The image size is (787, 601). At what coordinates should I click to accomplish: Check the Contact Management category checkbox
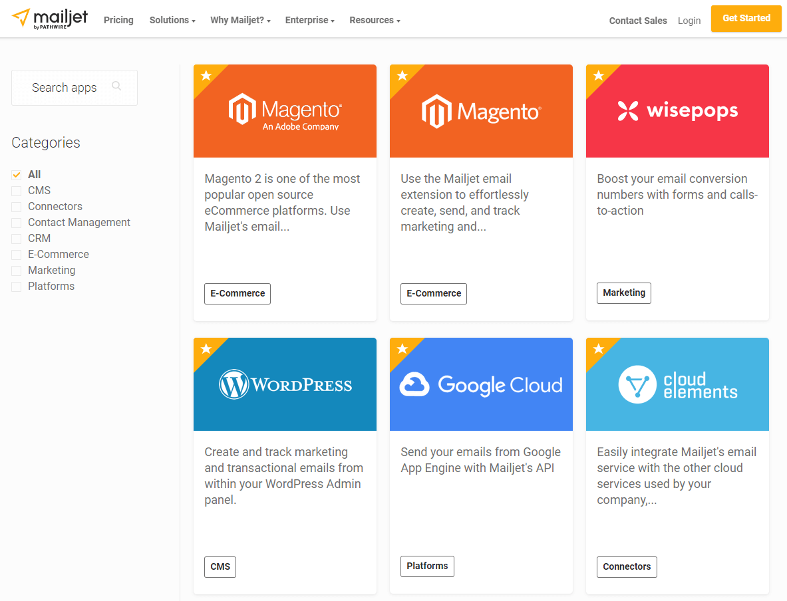pyautogui.click(x=17, y=223)
